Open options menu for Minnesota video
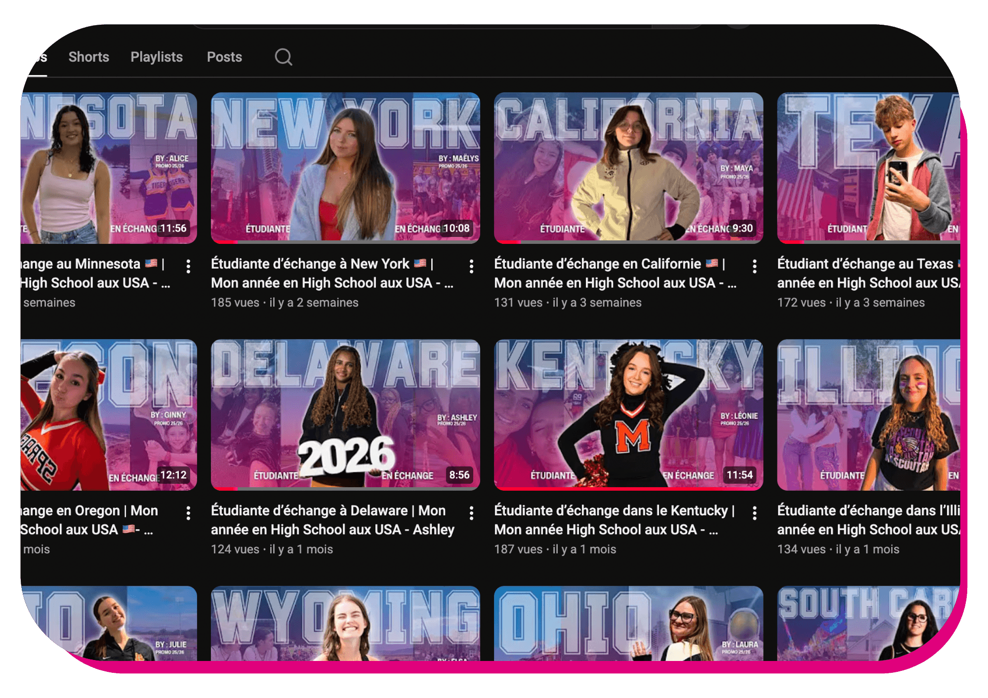 click(188, 267)
